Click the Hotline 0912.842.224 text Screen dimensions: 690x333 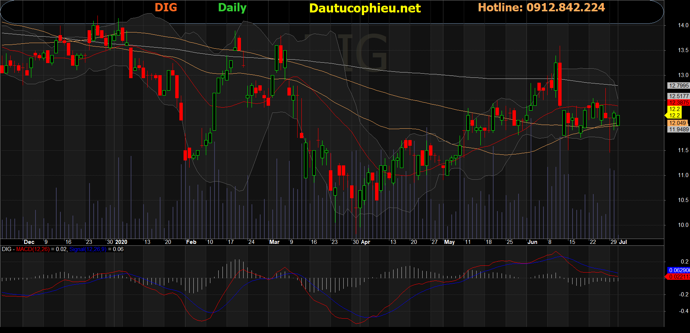(541, 8)
